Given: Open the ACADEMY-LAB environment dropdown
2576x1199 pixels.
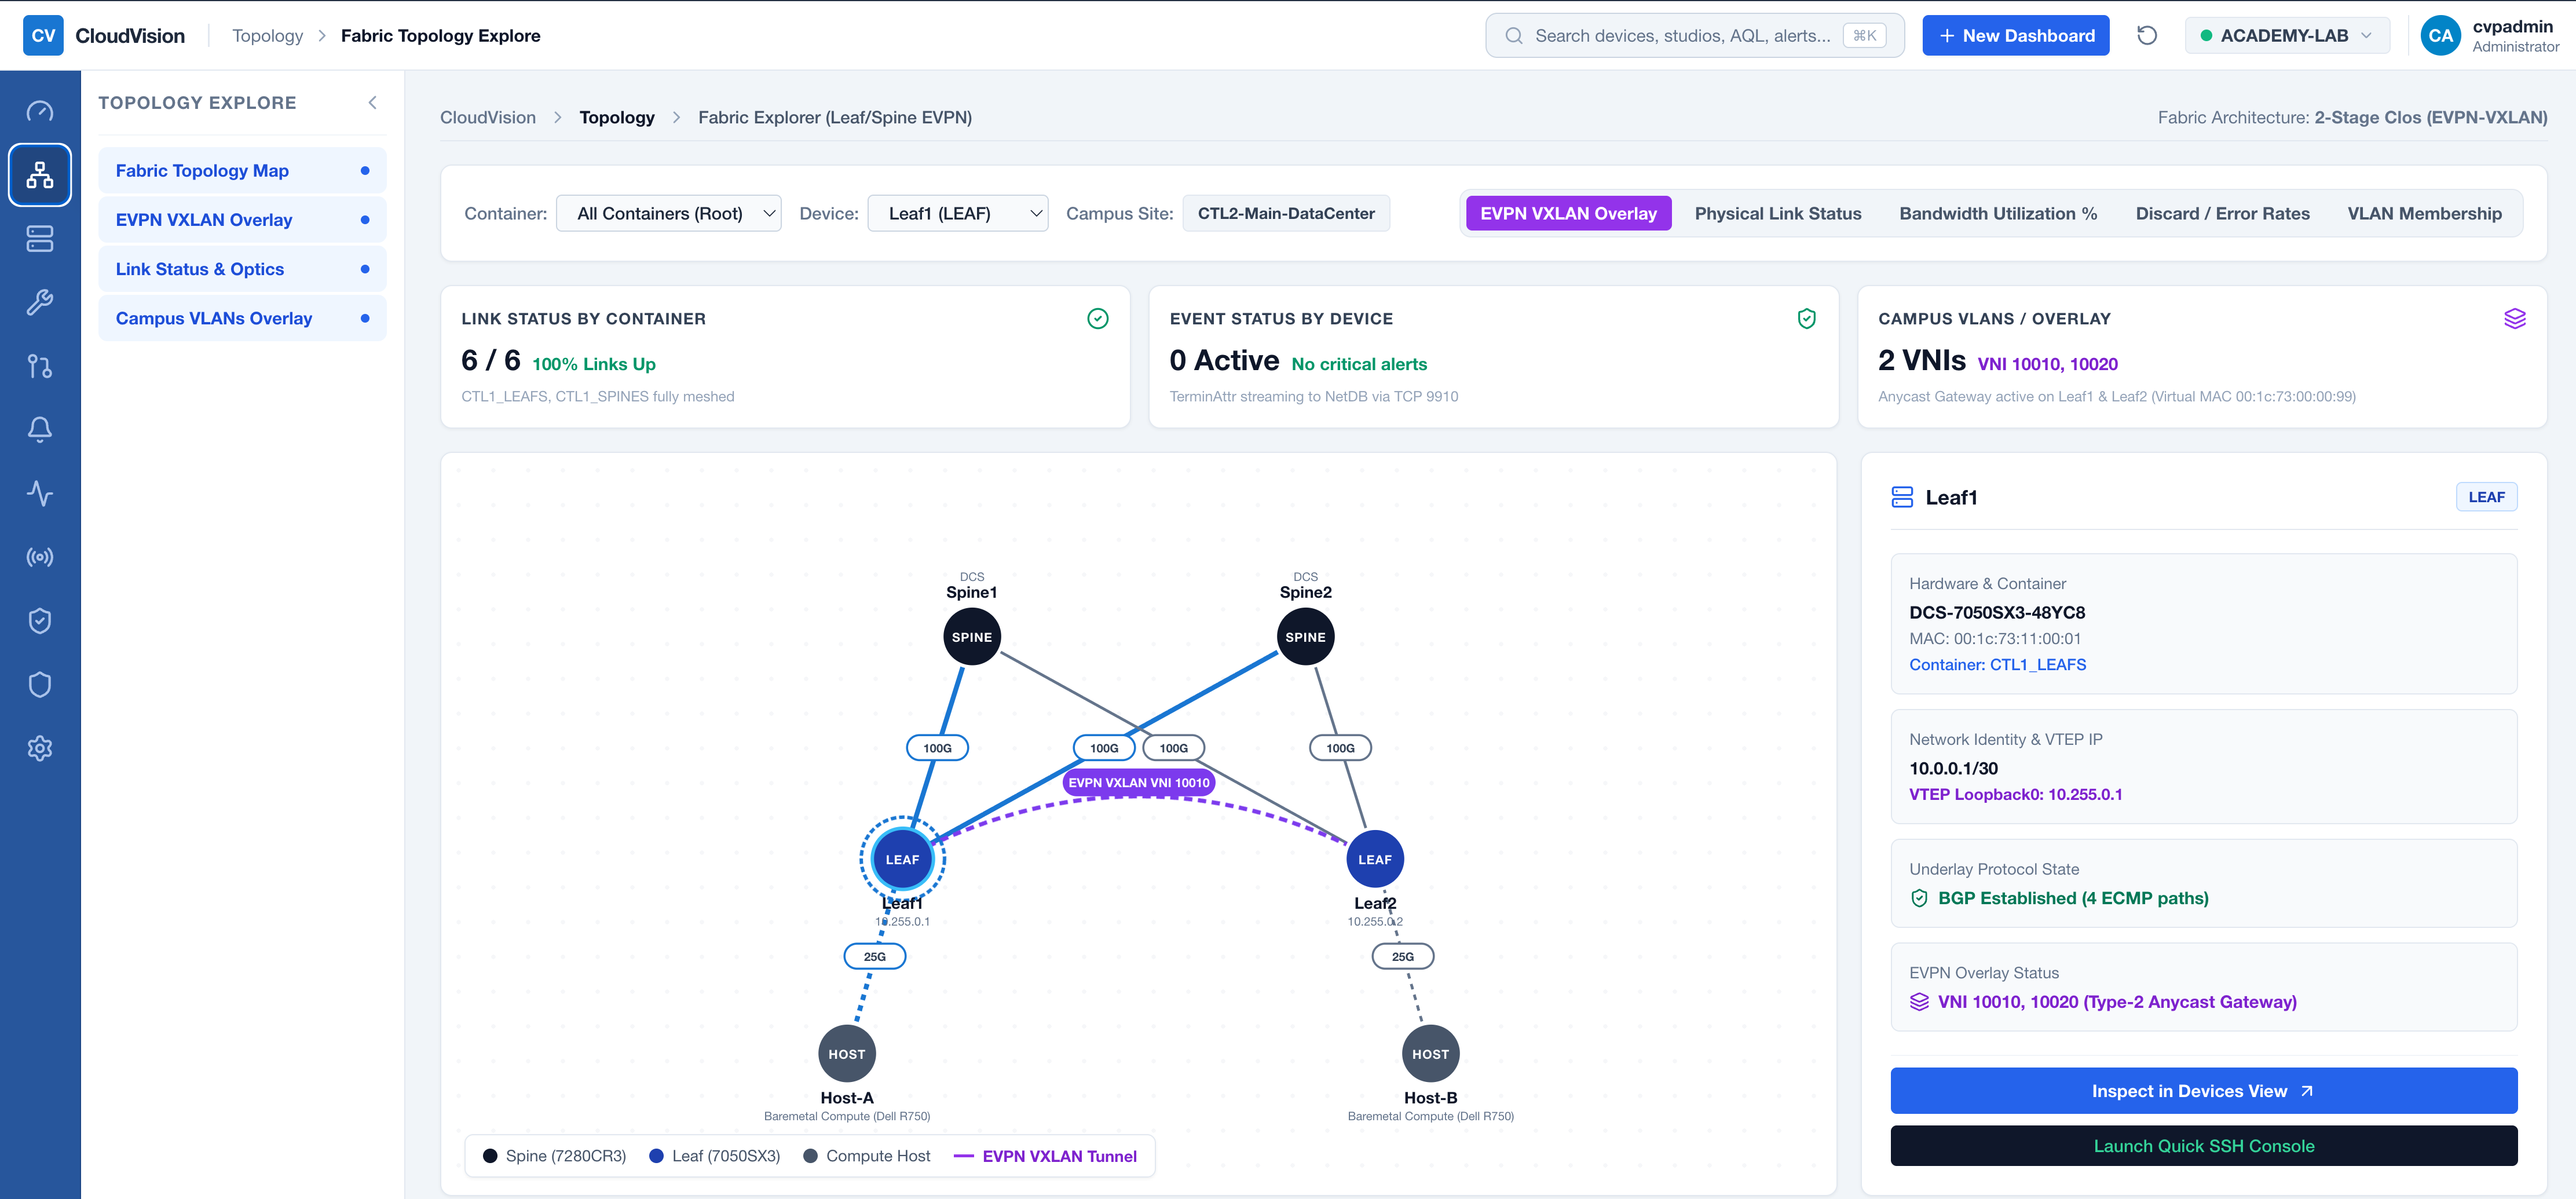Looking at the screenshot, I should 2287,36.
